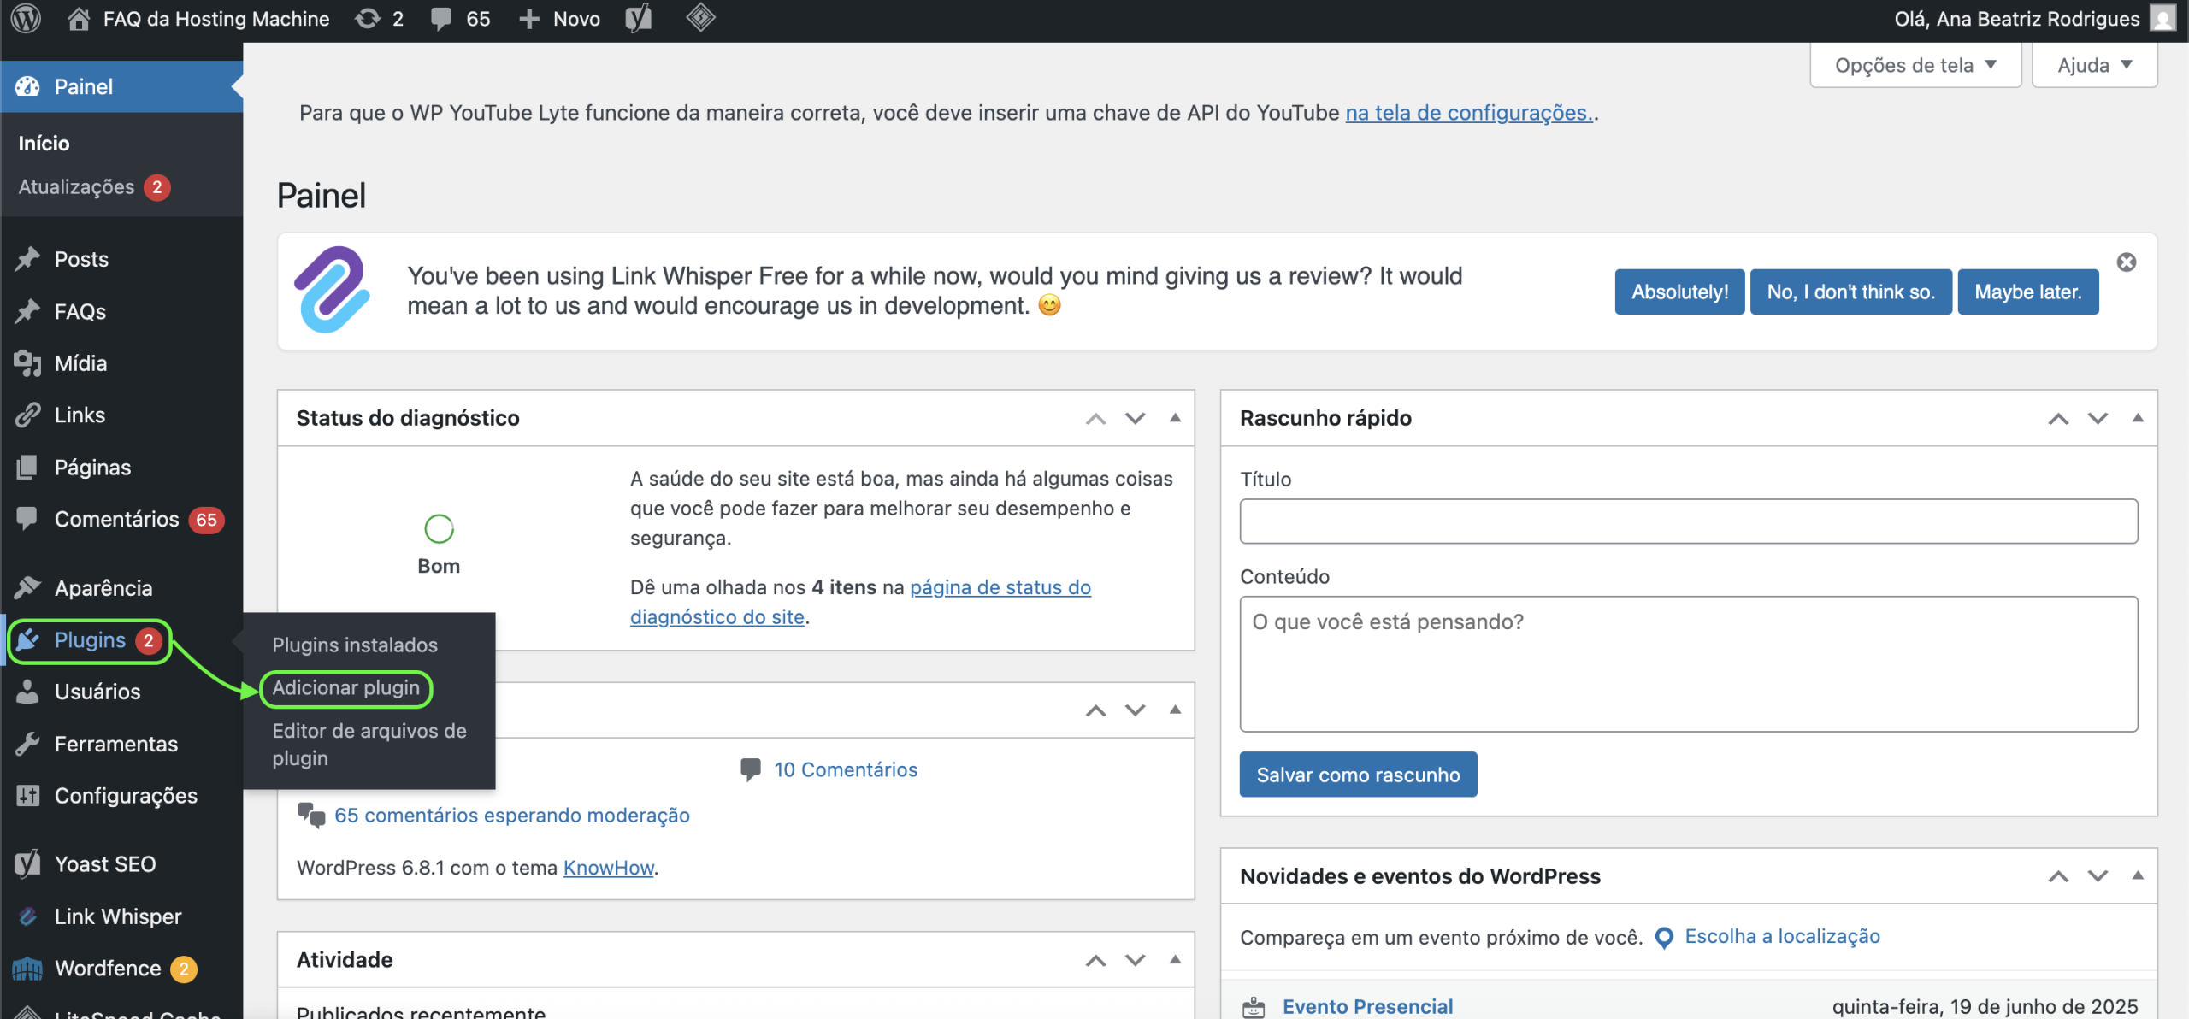Image resolution: width=2189 pixels, height=1019 pixels.
Task: Click the home icon for FAQ da Hosting Machine
Action: [79, 19]
